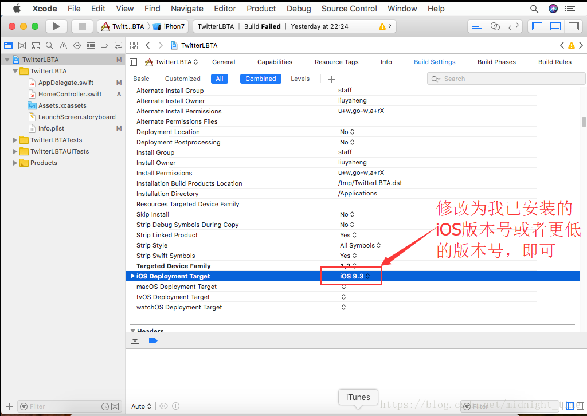587x416 pixels.
Task: Open the Find navigator magnifier icon
Action: pyautogui.click(x=49, y=46)
